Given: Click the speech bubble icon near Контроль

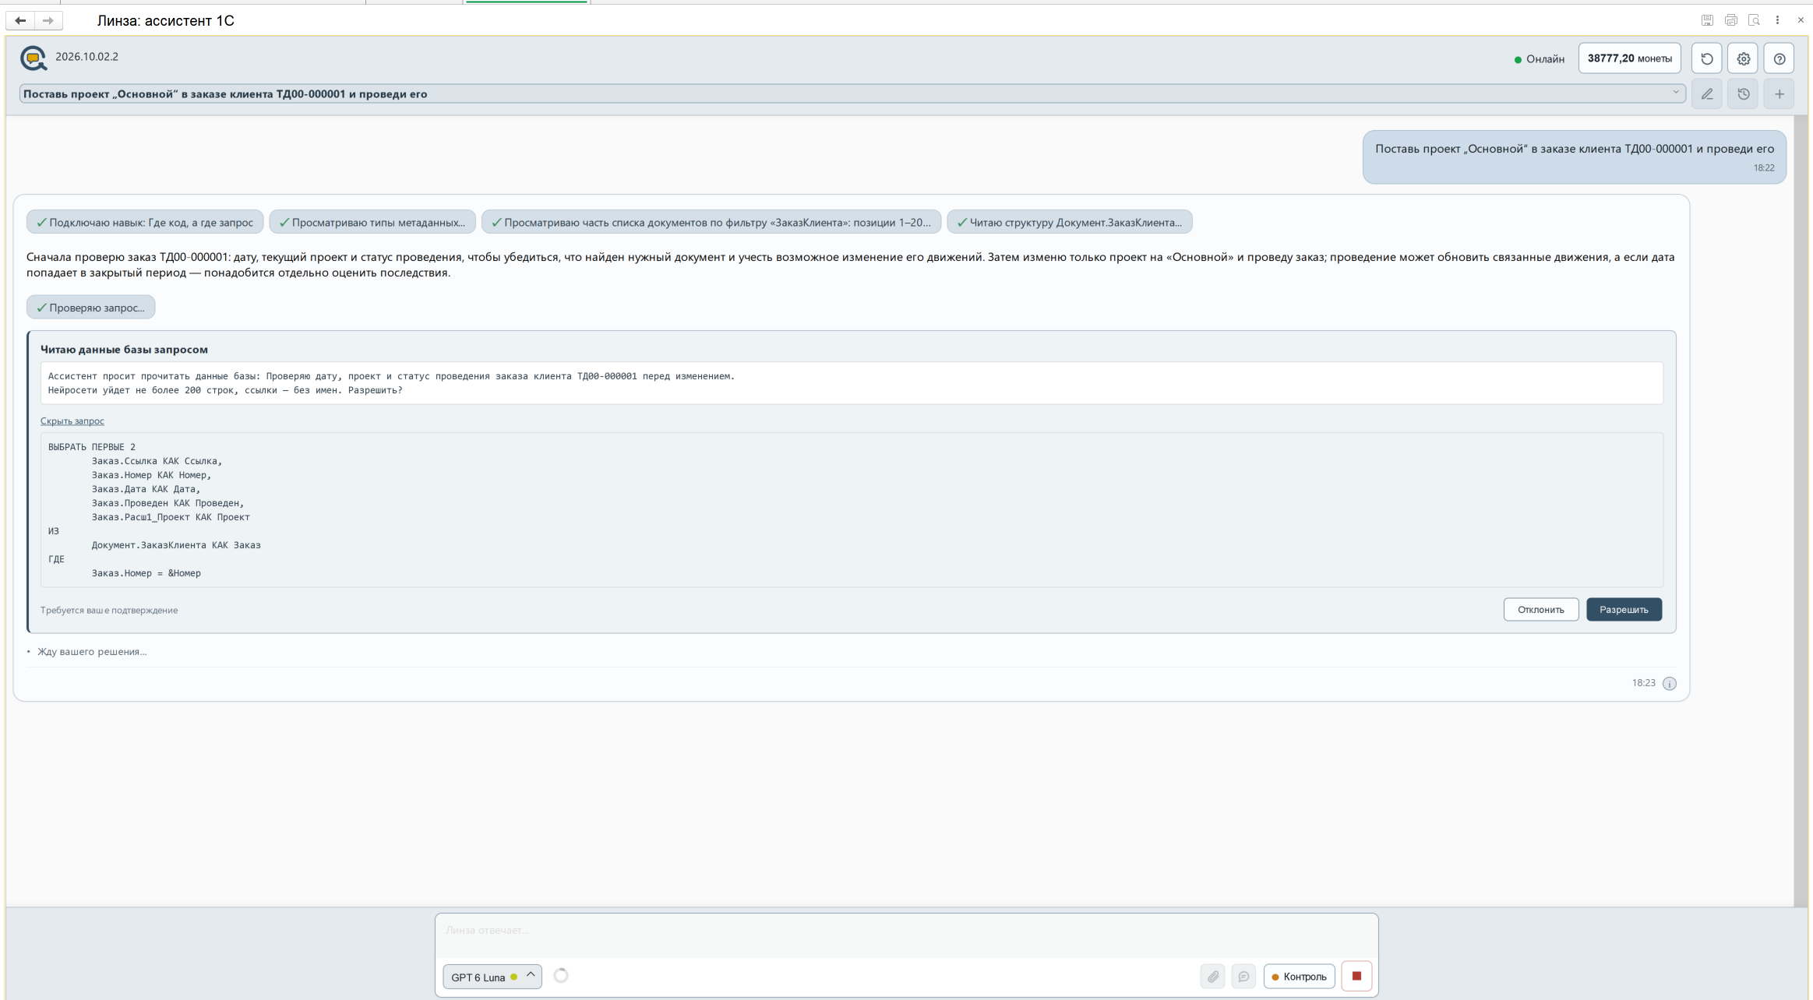Looking at the screenshot, I should pyautogui.click(x=1243, y=976).
